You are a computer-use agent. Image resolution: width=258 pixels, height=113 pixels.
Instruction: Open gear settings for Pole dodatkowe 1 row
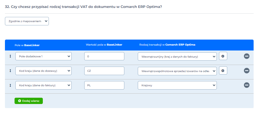[x=223, y=56]
